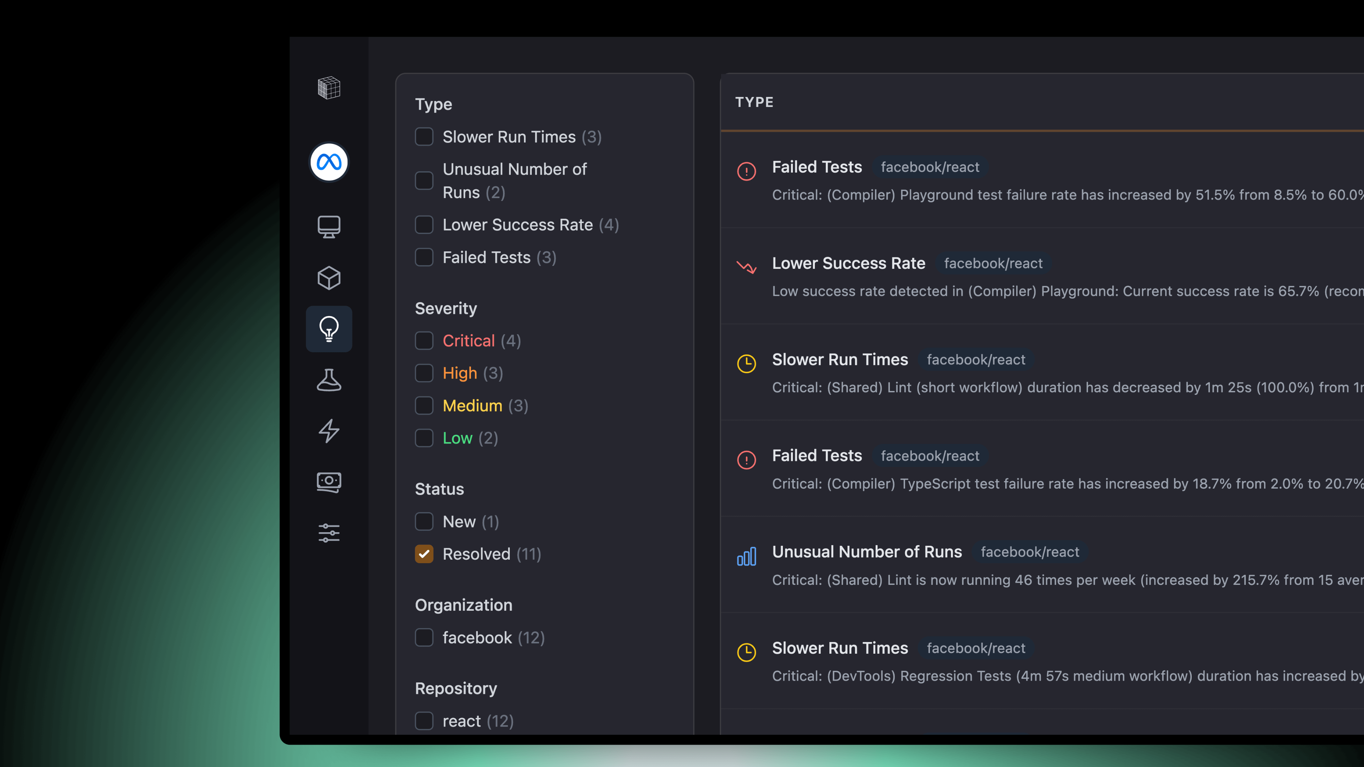
Task: Open the settings sliders icon
Action: pyautogui.click(x=329, y=533)
